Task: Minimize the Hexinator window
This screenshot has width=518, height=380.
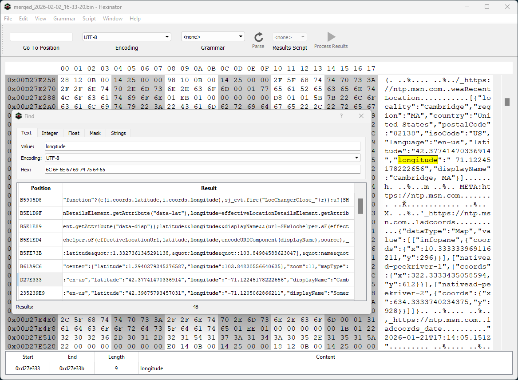Action: (x=467, y=7)
